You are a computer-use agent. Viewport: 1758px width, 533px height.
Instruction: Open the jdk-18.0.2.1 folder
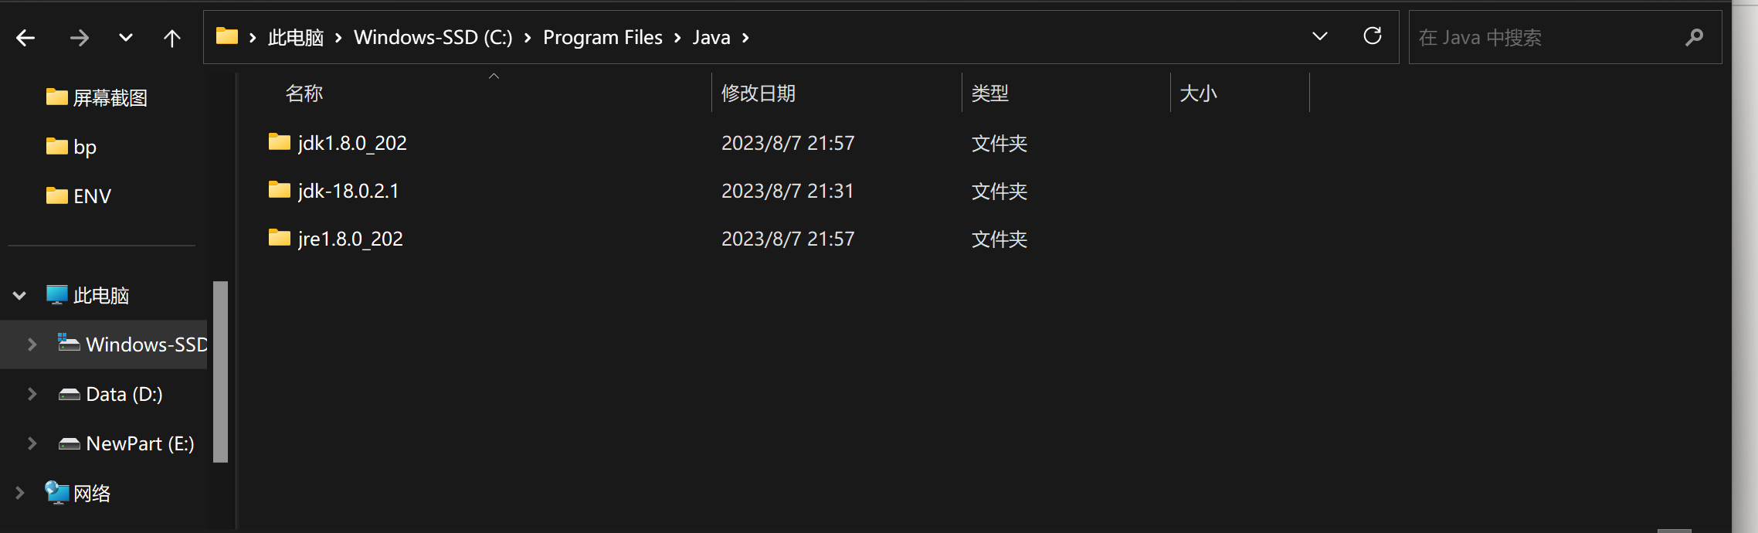coord(348,190)
